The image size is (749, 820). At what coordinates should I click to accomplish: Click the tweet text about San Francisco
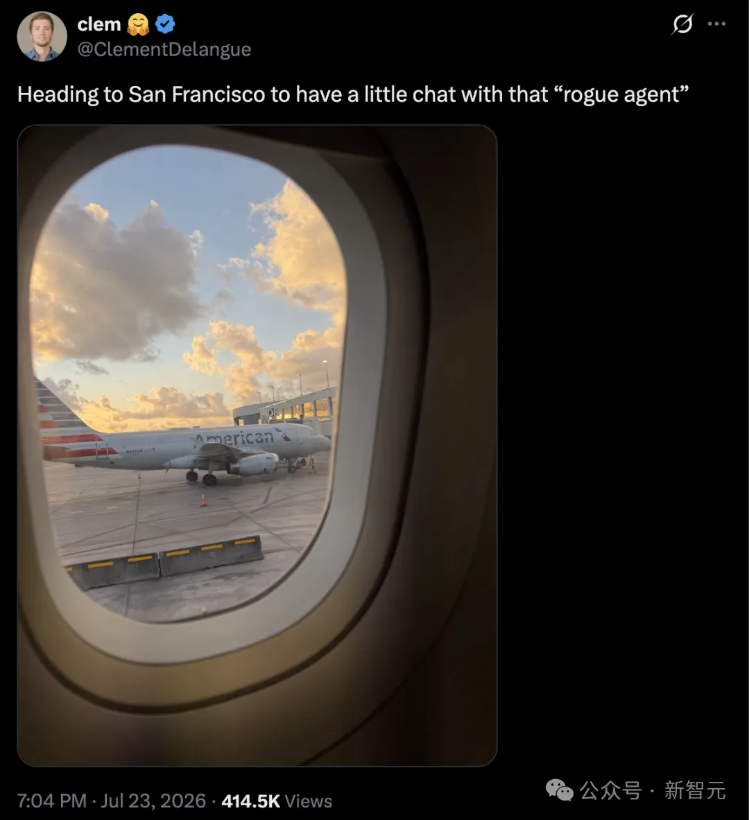[353, 95]
